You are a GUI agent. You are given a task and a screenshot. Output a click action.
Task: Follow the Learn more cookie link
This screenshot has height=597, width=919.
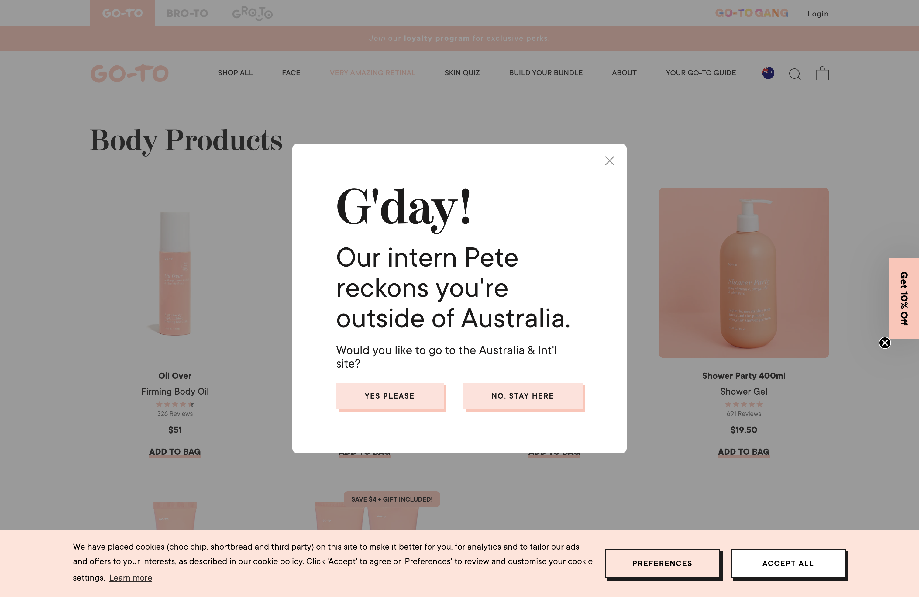click(130, 578)
